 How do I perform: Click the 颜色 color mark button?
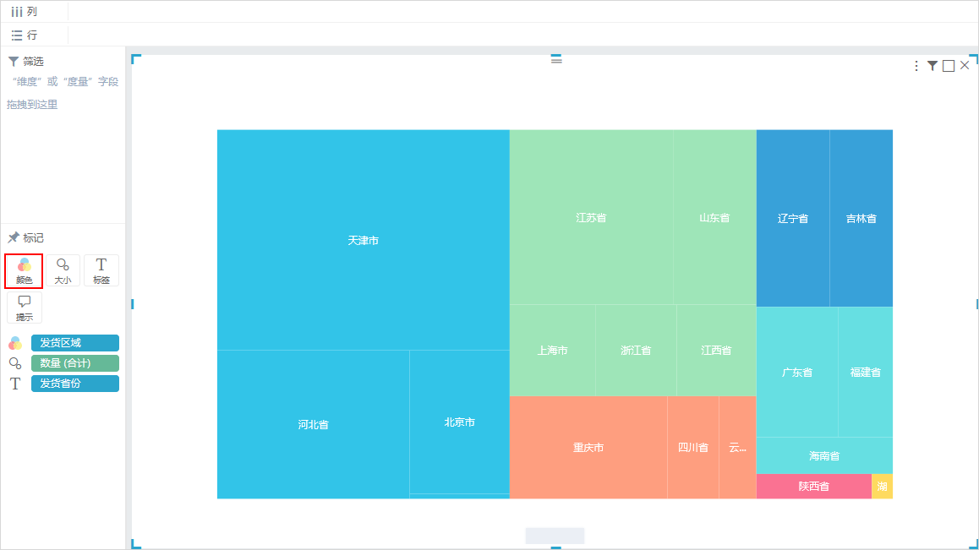click(24, 271)
